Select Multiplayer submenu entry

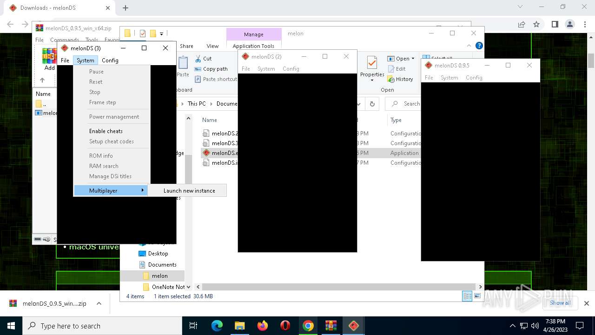[x=111, y=191]
